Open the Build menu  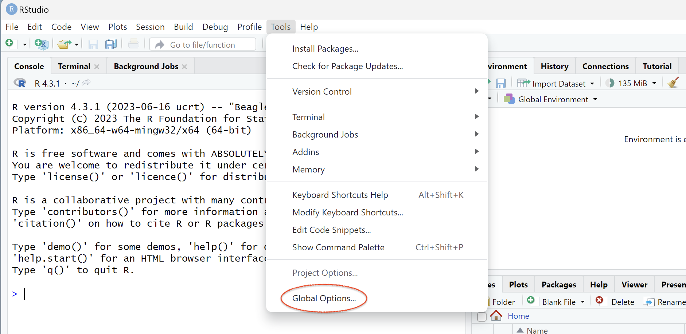click(x=183, y=27)
